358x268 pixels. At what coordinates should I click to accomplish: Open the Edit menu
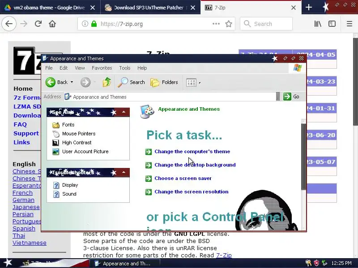coord(64,68)
